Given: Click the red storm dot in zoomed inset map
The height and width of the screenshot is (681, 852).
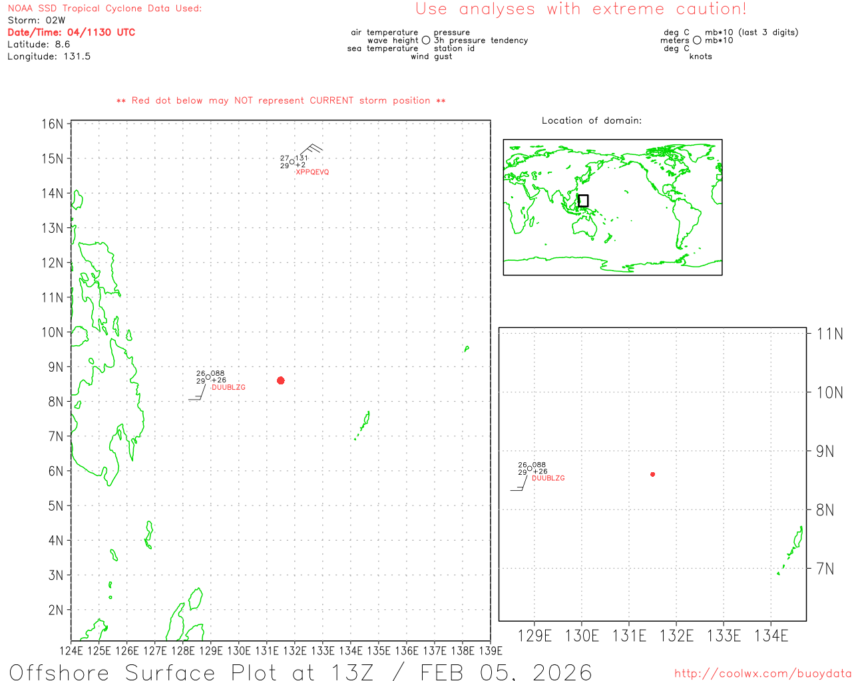Looking at the screenshot, I should [653, 474].
